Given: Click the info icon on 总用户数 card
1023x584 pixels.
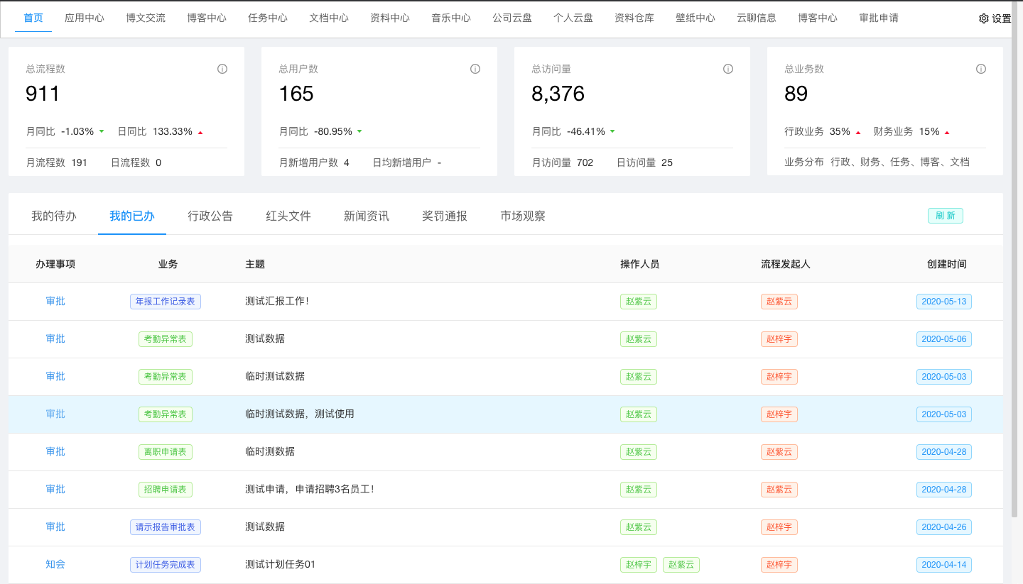Looking at the screenshot, I should coord(475,69).
